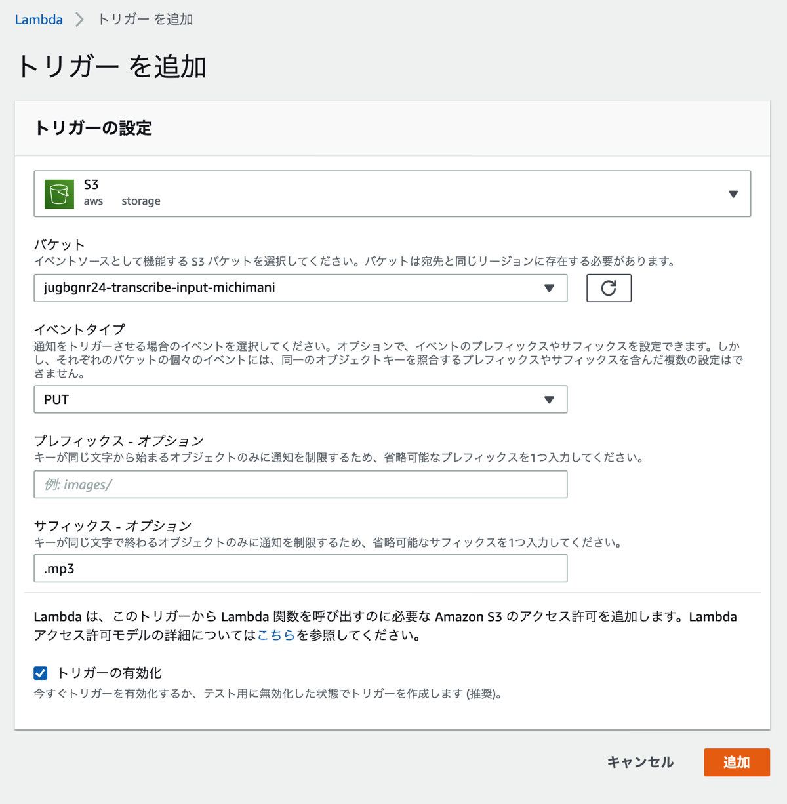Click the トリガーの設定 section header
Viewport: 787px width, 804px height.
click(93, 128)
